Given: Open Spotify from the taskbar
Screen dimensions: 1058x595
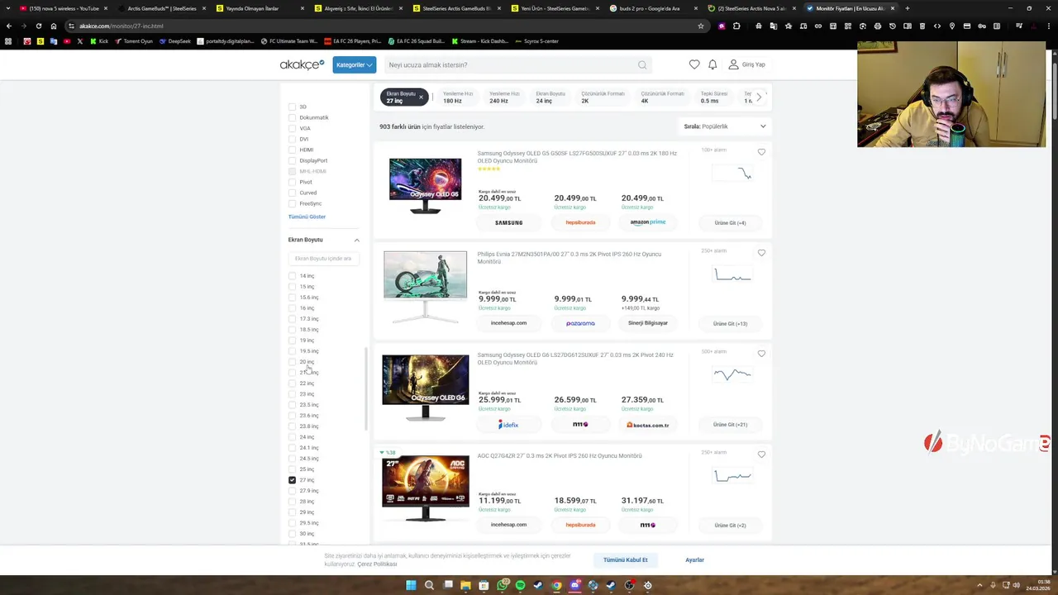Looking at the screenshot, I should click(x=520, y=585).
